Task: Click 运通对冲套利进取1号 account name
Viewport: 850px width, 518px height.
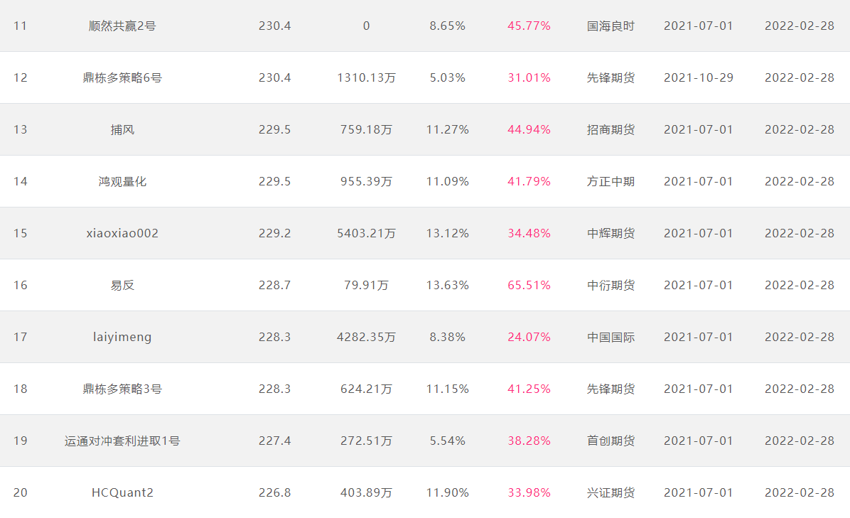Action: tap(122, 441)
